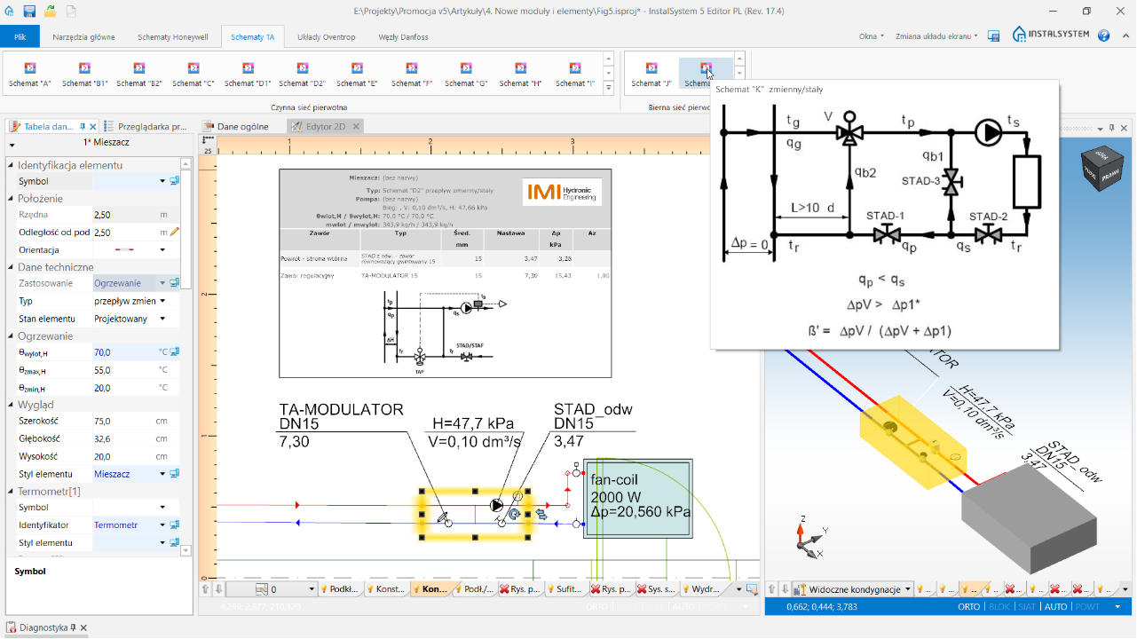Viewport: 1137px width, 639px height.
Task: Insert Schemat "D1" from the ribbon
Action: [x=248, y=75]
